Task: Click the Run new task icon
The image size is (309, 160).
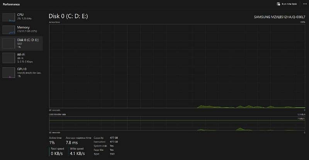Action: pos(278,4)
